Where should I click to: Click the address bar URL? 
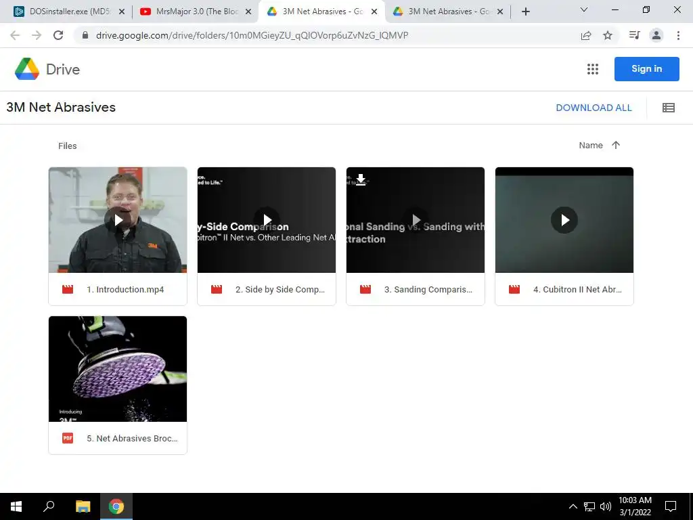tap(252, 35)
